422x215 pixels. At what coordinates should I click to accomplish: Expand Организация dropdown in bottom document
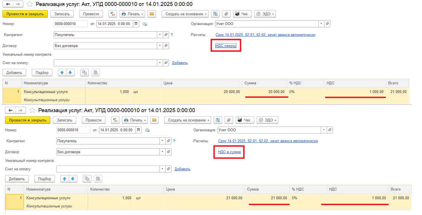click(324, 130)
